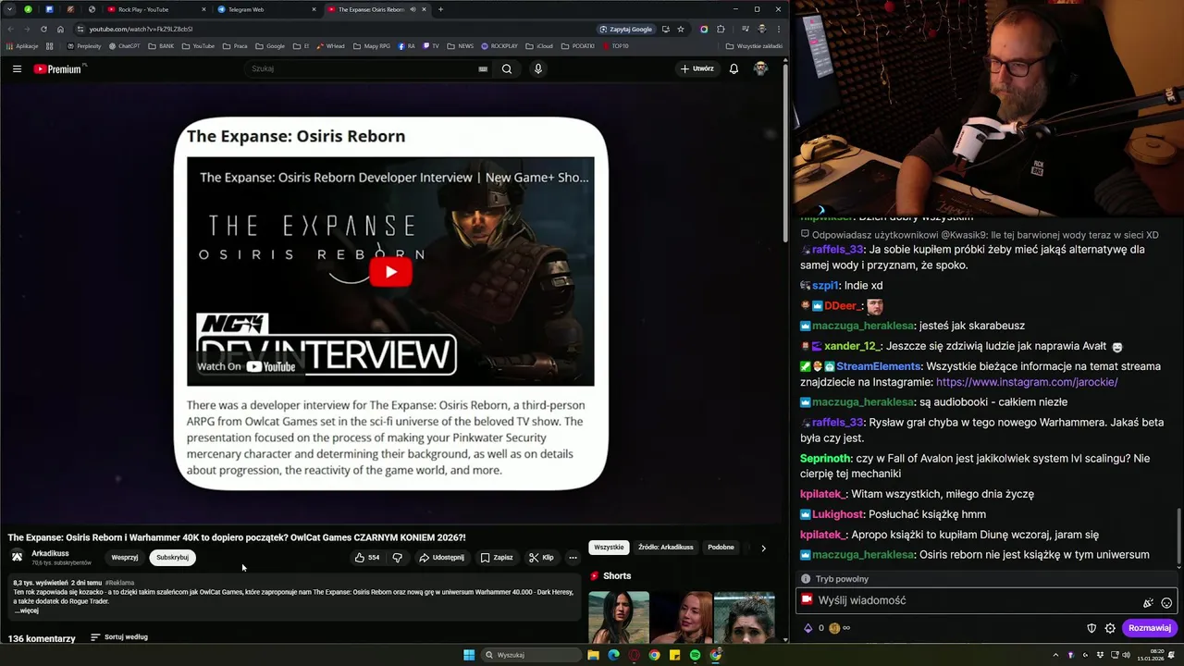The width and height of the screenshot is (1184, 666).
Task: Like the video with 554 likes
Action: point(367,558)
